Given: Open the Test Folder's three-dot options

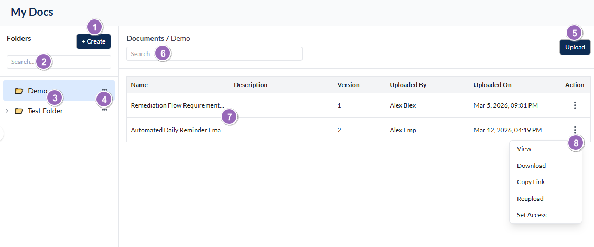Looking at the screenshot, I should coord(104,110).
